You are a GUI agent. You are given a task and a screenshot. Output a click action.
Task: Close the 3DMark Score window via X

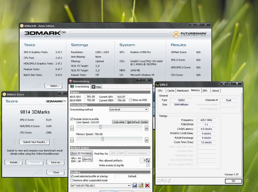click(x=62, y=93)
